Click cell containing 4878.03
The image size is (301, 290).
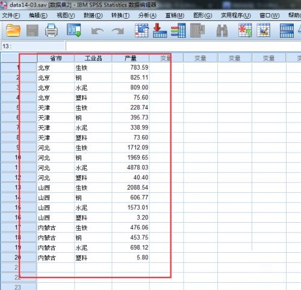click(x=131, y=168)
